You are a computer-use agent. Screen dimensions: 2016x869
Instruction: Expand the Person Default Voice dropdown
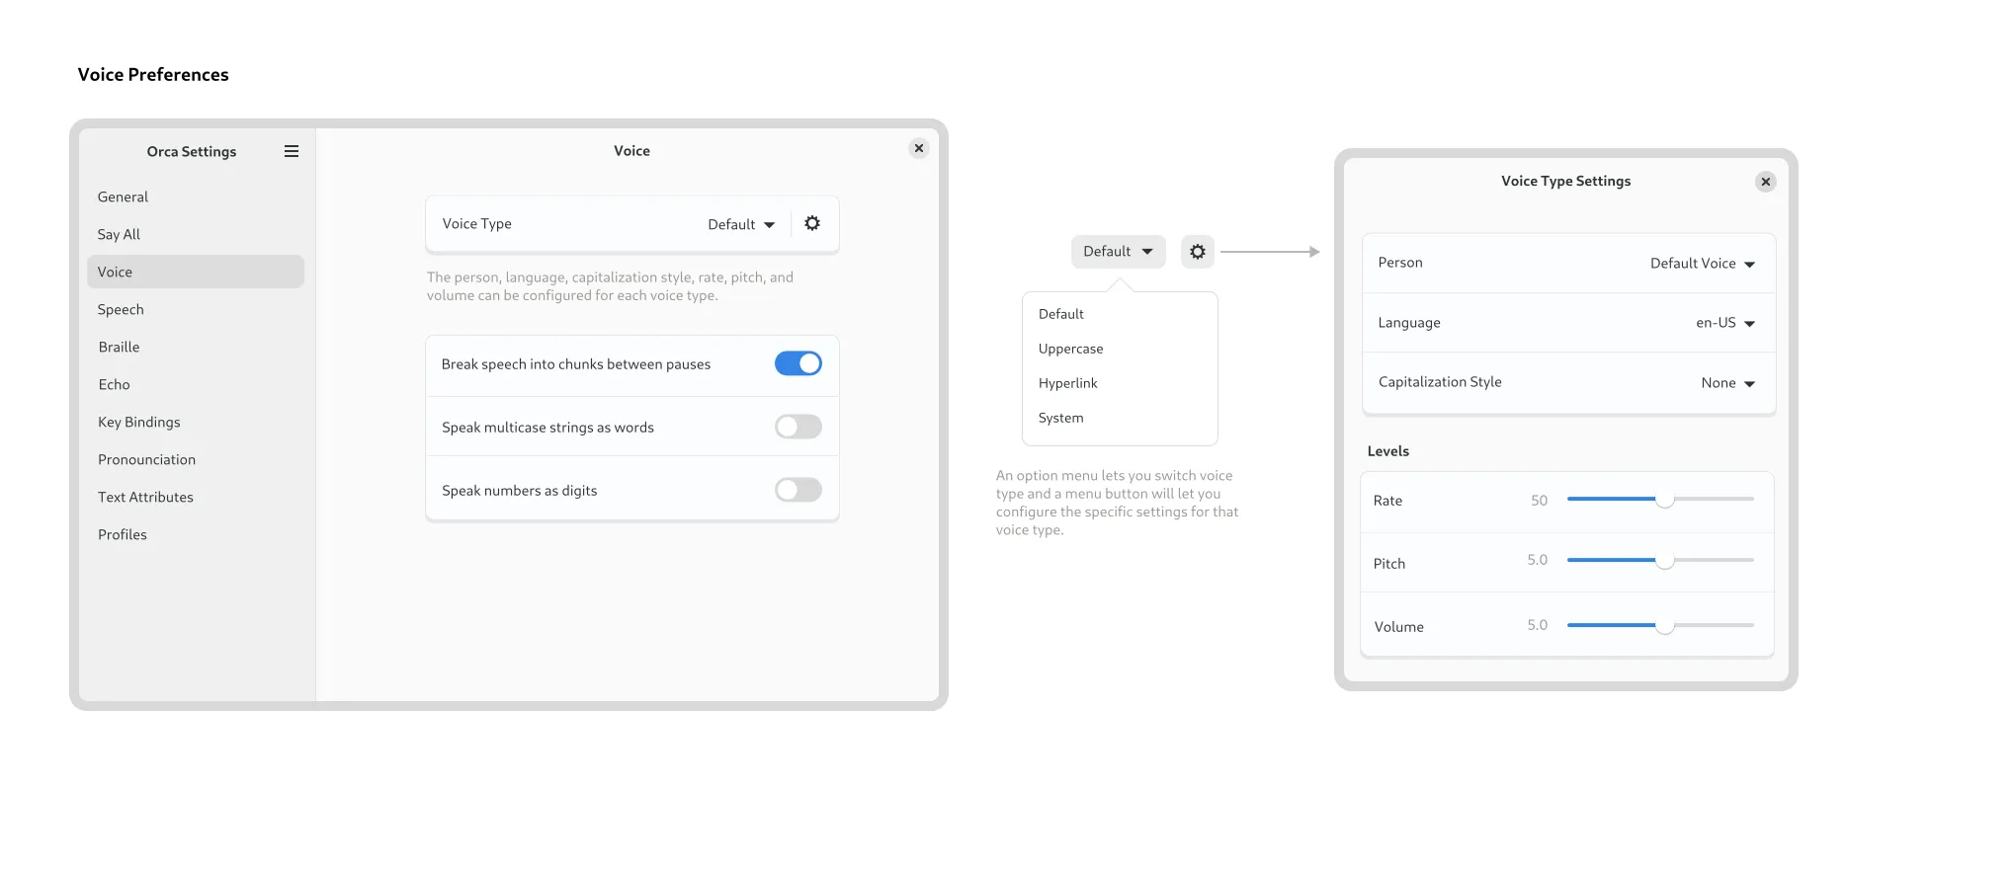tap(1702, 264)
